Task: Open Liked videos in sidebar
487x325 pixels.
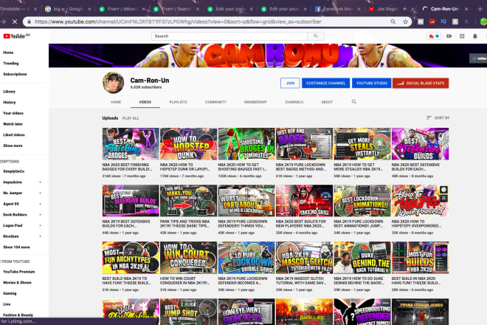Action: coord(14,134)
